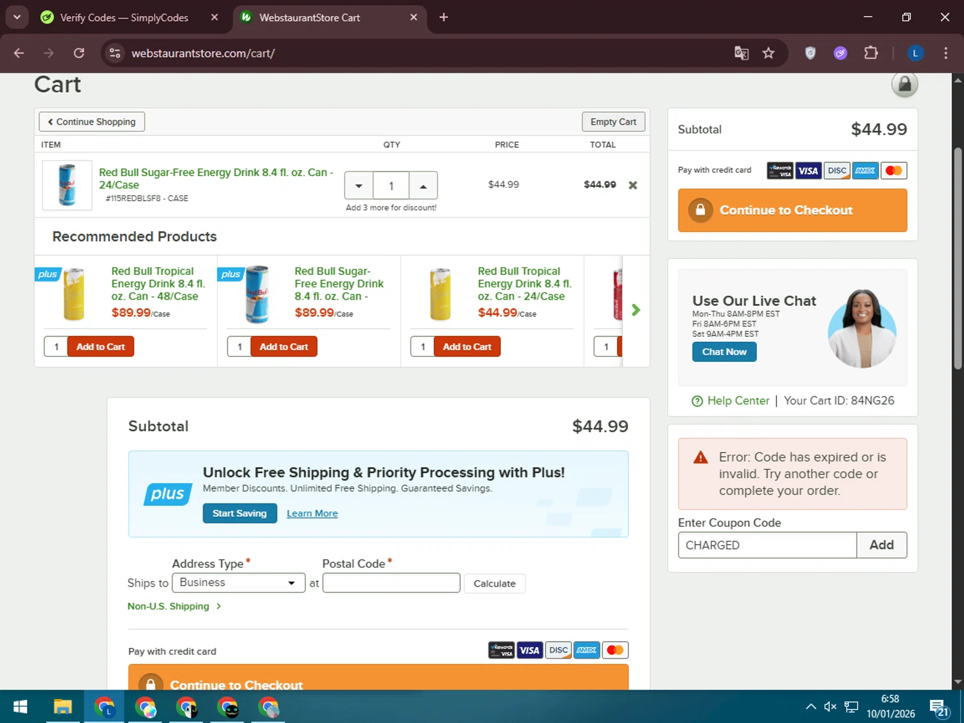The image size is (964, 723).
Task: Increase cart item quantity with up arrow
Action: click(x=423, y=186)
